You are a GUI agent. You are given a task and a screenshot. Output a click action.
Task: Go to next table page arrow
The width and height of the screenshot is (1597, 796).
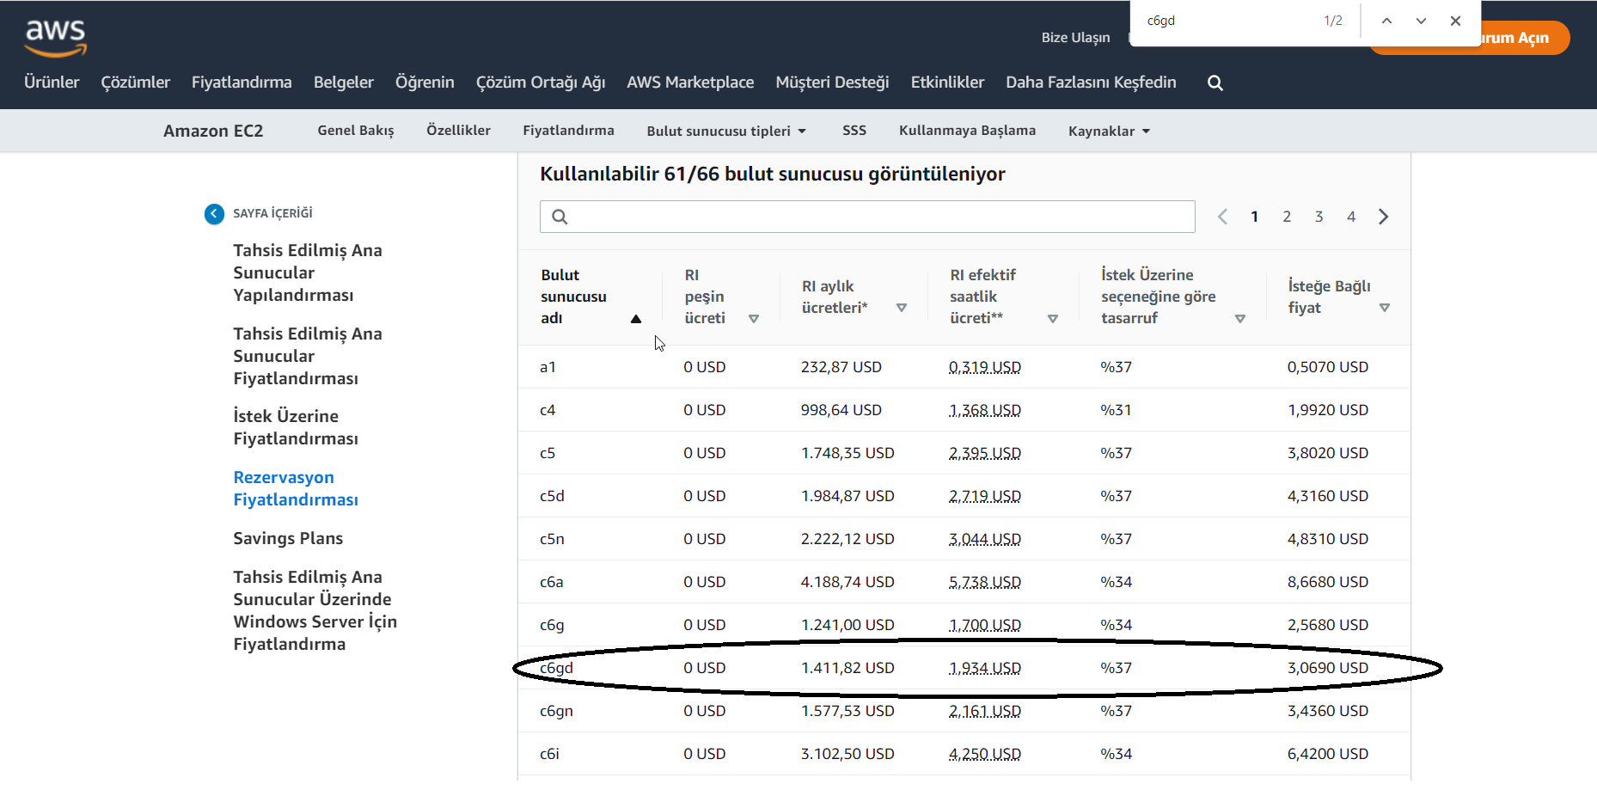pyautogui.click(x=1383, y=217)
